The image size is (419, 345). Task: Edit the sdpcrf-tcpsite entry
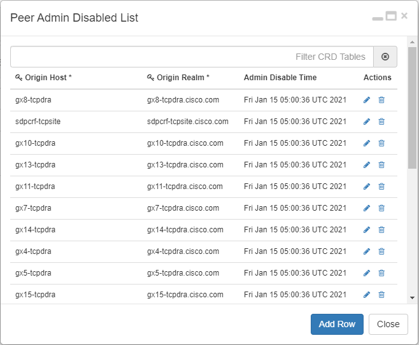pyautogui.click(x=367, y=122)
